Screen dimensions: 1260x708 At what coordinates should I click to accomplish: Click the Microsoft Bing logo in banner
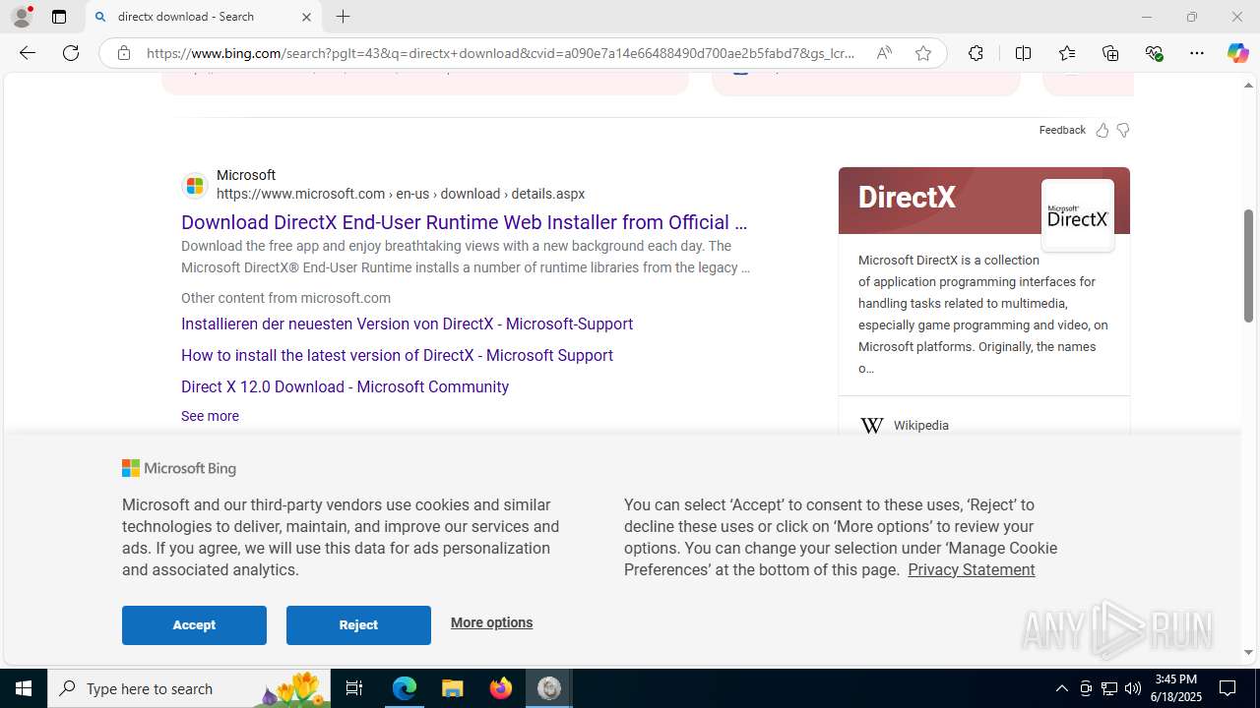pyautogui.click(x=179, y=469)
